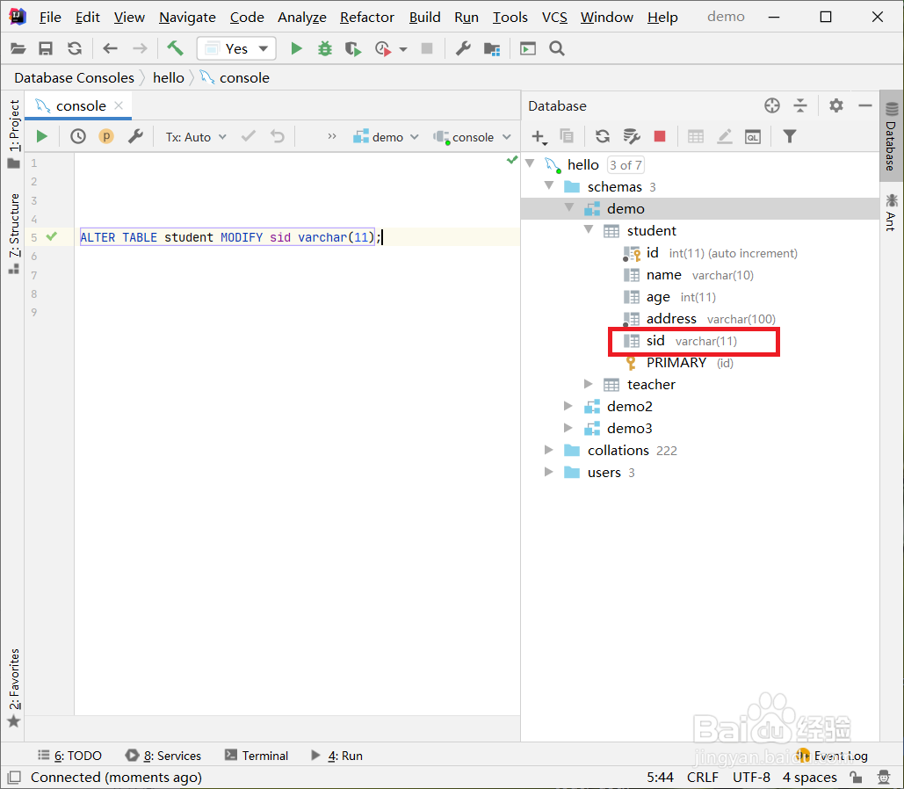Screen dimensions: 904x789
Task: Hide the Database panel with minus icon
Action: pos(864,105)
